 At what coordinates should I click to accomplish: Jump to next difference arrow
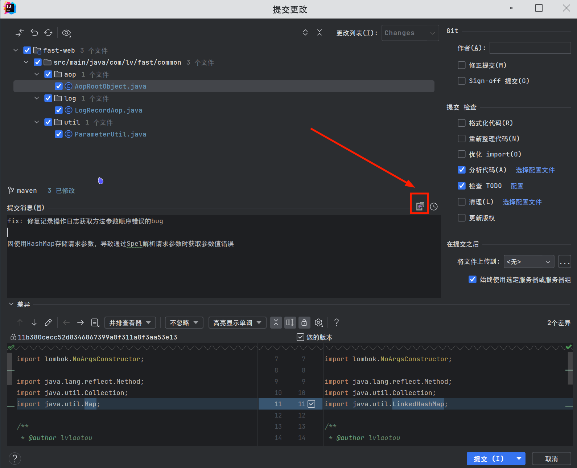34,322
